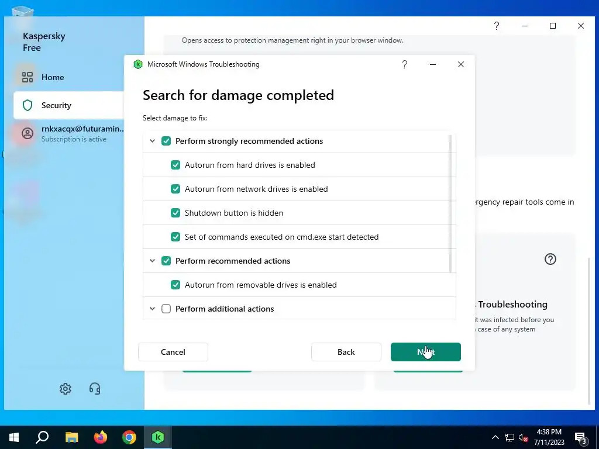Toggle Perform strongly recommended actions checkbox
The width and height of the screenshot is (599, 449).
(166, 141)
